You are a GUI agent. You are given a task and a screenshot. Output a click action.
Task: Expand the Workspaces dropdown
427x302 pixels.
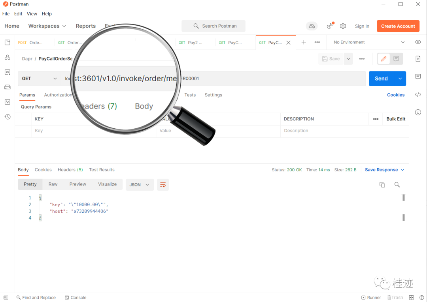point(47,26)
